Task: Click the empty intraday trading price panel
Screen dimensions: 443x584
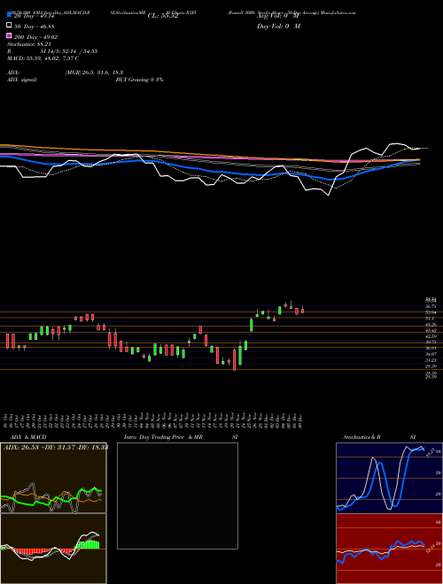Action: [177, 496]
